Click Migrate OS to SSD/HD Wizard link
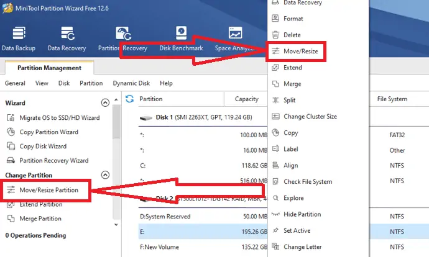This screenshot has height=257, width=429. (60, 118)
